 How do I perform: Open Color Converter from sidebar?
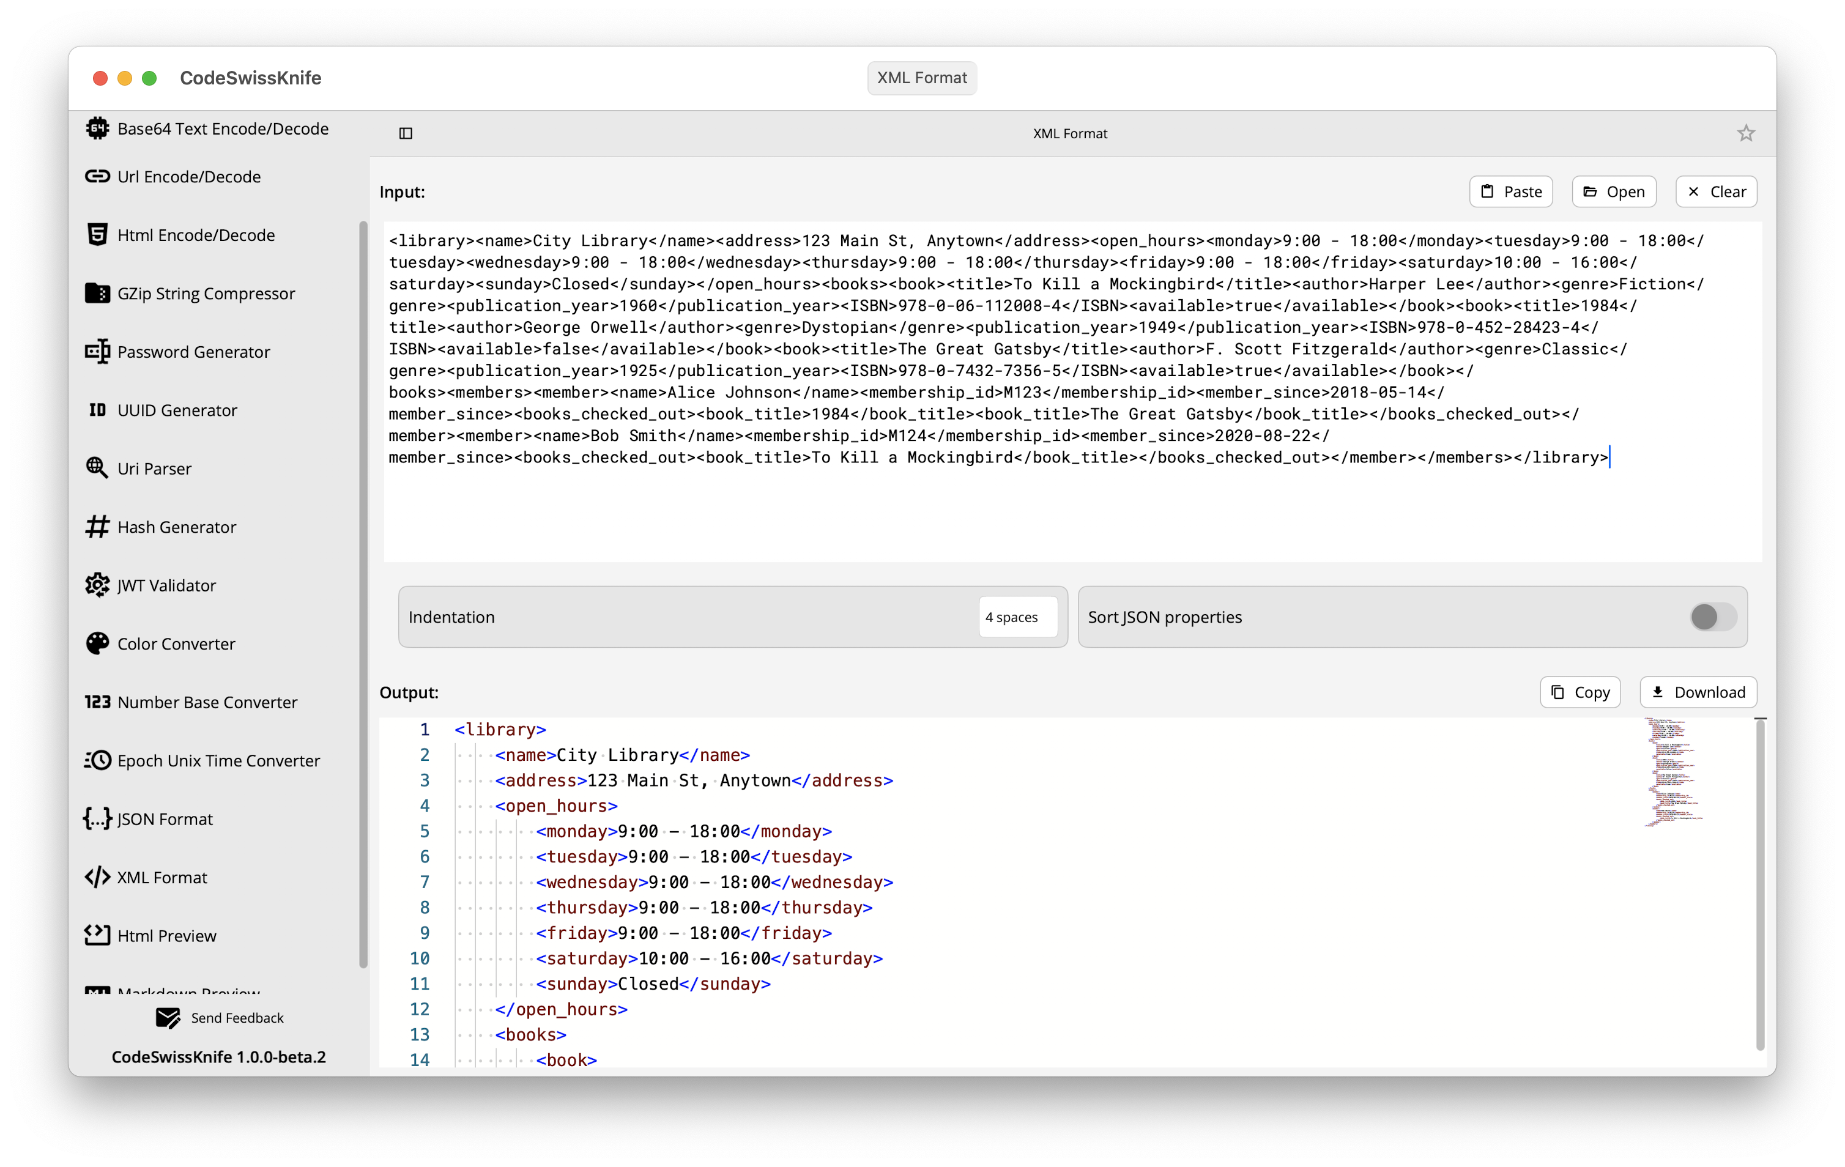[x=176, y=643]
